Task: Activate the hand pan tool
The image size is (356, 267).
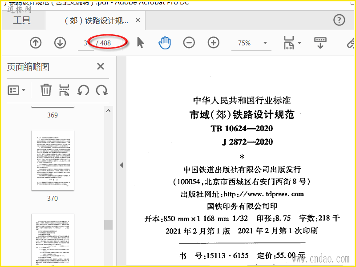Action: pos(165,43)
